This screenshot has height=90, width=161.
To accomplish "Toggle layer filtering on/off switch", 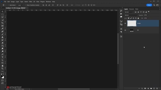I will click(x=149, y=12).
